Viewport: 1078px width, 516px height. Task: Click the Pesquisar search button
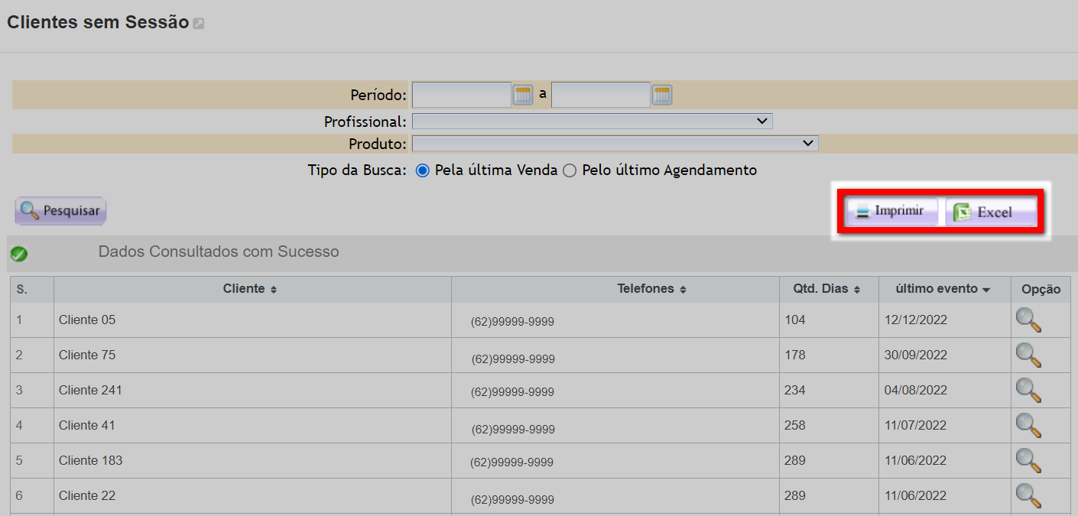pyautogui.click(x=61, y=211)
